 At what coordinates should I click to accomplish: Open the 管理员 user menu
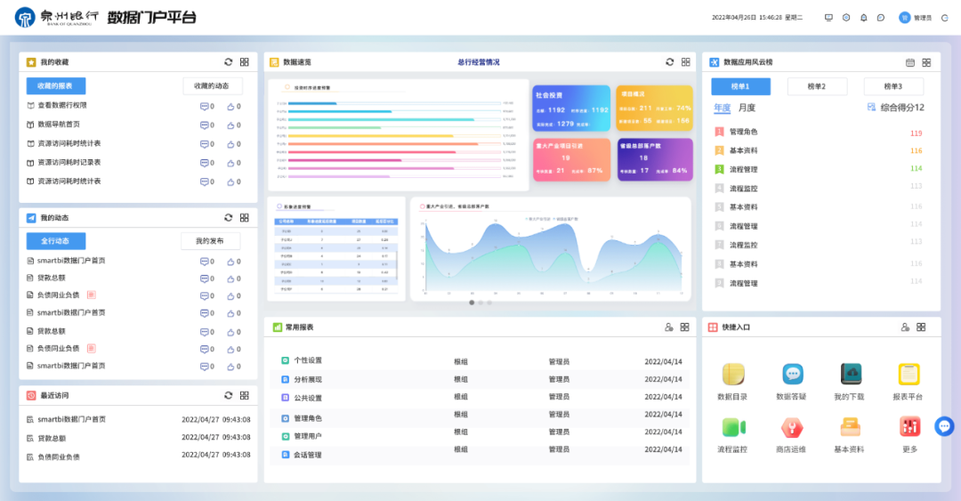point(916,18)
